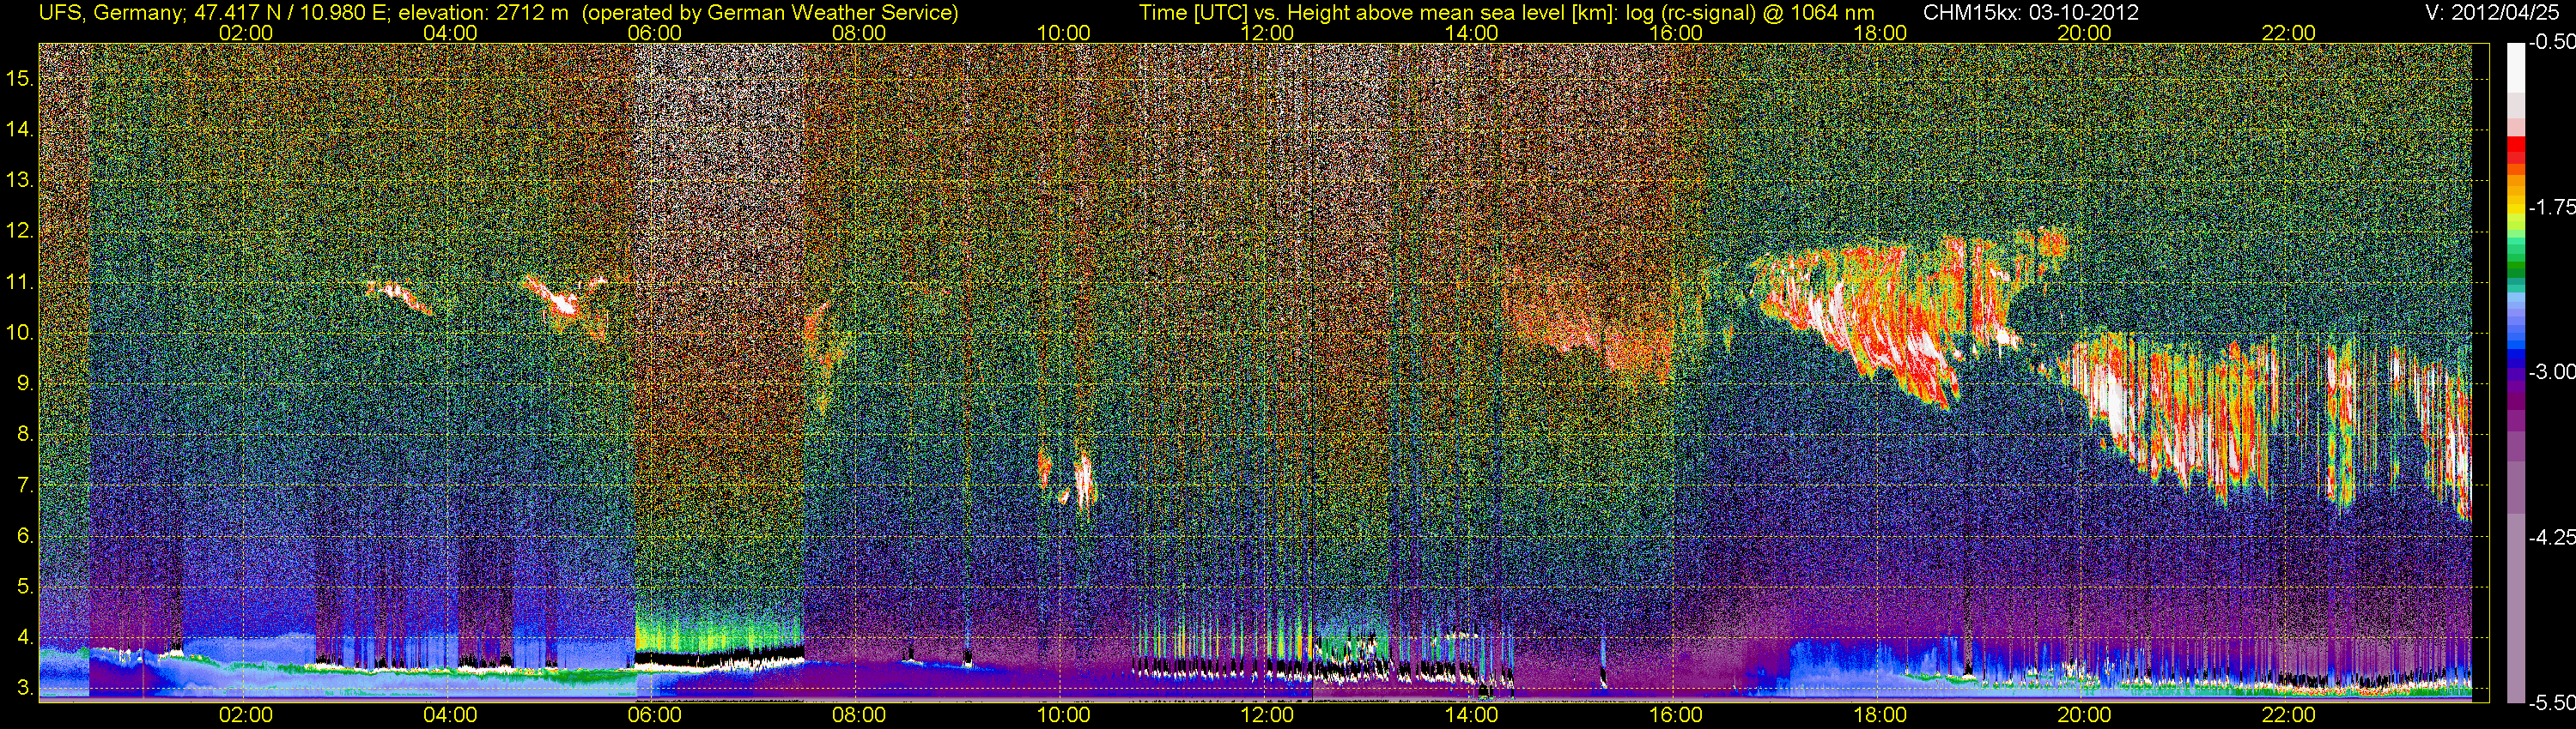Image resolution: width=2576 pixels, height=729 pixels.
Task: Click the '20:00' label on bottom time axis
Action: point(2084,715)
